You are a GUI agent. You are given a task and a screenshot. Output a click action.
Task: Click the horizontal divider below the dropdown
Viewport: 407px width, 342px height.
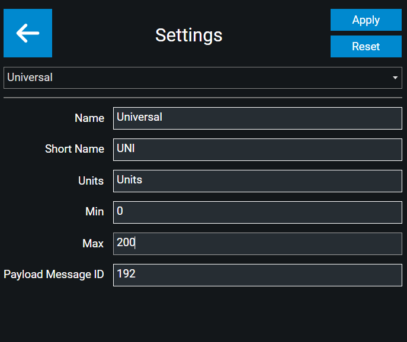[203, 97]
